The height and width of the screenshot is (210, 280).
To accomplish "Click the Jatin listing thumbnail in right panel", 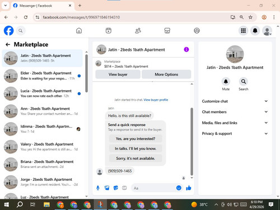I will coord(235,54).
